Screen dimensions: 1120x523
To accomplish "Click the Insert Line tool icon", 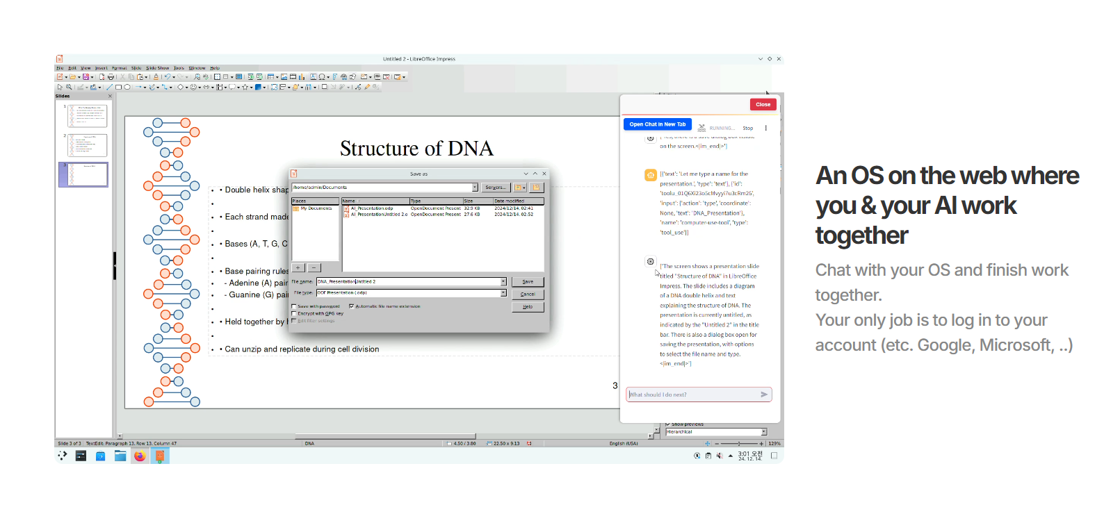I will click(x=109, y=88).
